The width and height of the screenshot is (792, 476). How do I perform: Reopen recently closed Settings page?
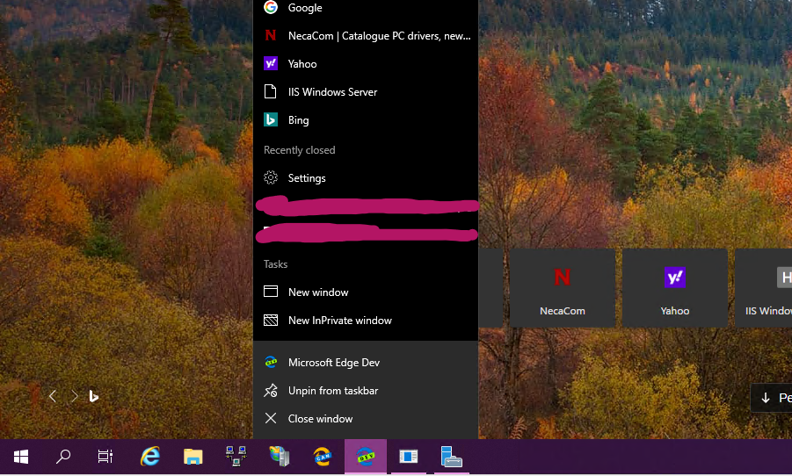366,178
